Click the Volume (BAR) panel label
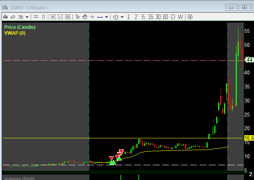Screen dimensions: 254x180 [x=19, y=178]
